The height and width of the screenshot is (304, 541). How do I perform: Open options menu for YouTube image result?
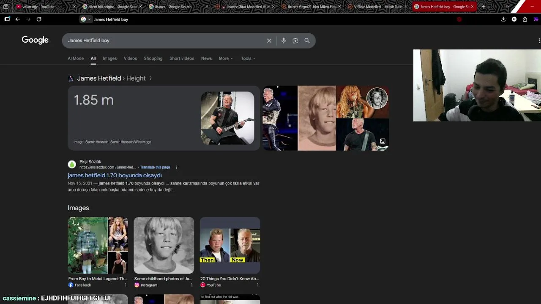tap(257, 285)
